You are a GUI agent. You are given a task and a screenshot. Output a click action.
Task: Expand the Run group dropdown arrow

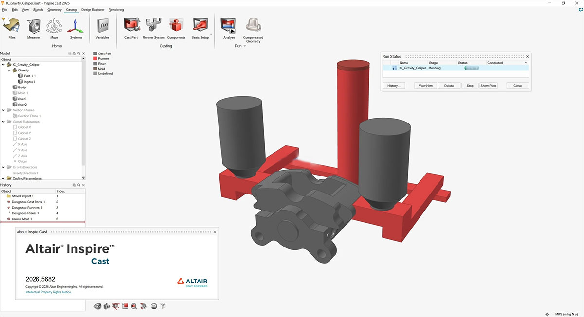[245, 46]
